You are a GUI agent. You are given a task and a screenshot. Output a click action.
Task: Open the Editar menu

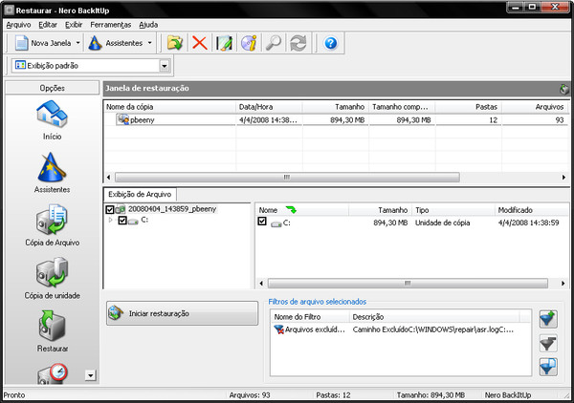[x=48, y=25]
